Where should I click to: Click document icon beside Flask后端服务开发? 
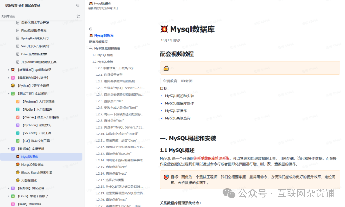18,30
